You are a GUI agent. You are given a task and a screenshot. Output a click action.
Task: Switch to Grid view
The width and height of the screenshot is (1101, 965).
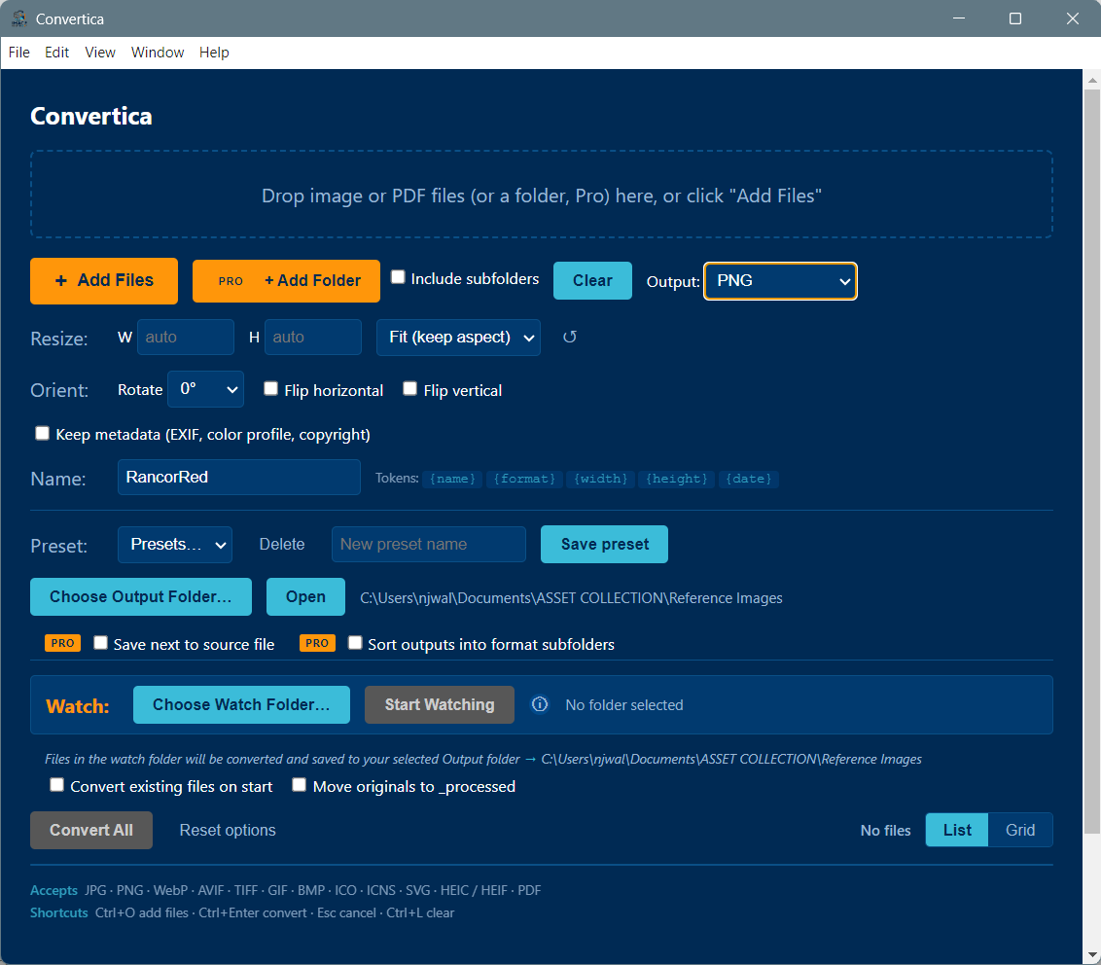pyautogui.click(x=1020, y=830)
